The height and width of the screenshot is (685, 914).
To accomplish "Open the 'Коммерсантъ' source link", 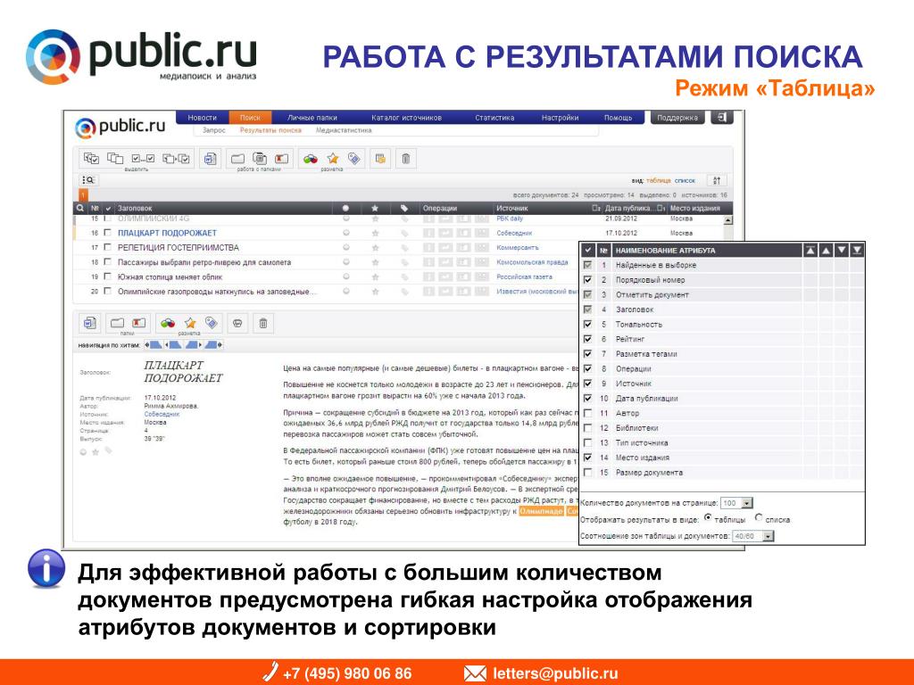I will pos(518,248).
